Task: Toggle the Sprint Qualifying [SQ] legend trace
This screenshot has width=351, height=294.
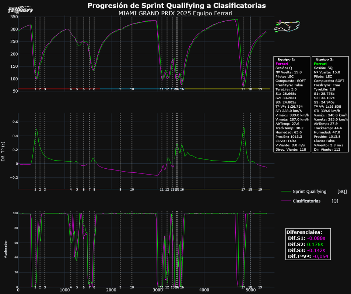Action: pos(314,191)
